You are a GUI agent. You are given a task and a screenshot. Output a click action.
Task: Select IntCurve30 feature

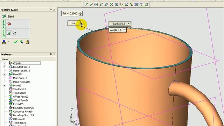click(x=19, y=119)
